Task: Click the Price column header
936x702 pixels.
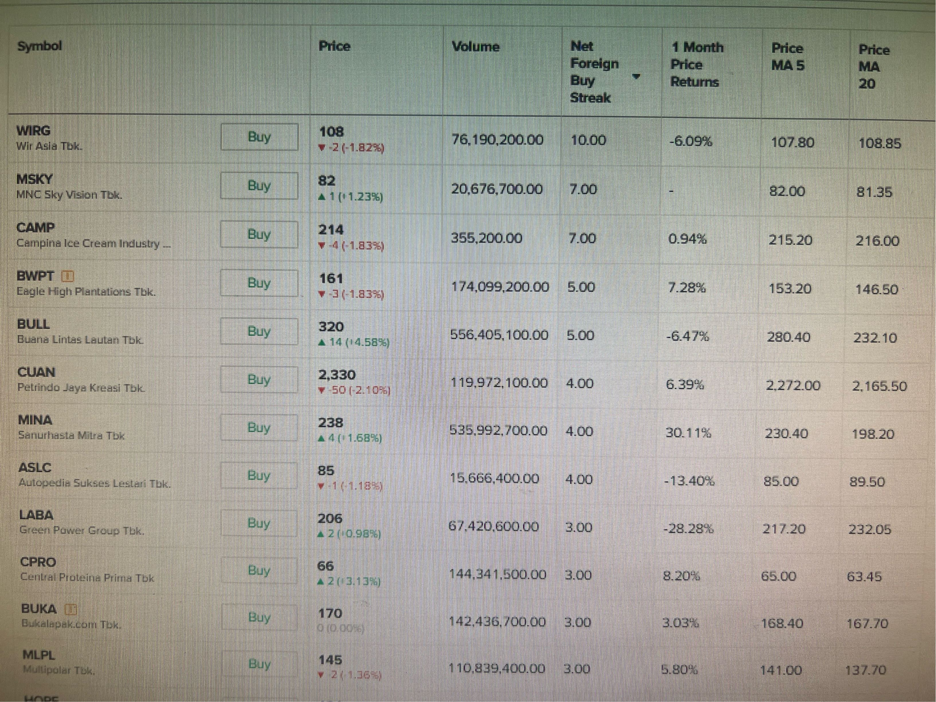Action: (x=334, y=46)
